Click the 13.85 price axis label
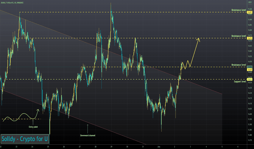254x149 pixels. (x=250, y=130)
